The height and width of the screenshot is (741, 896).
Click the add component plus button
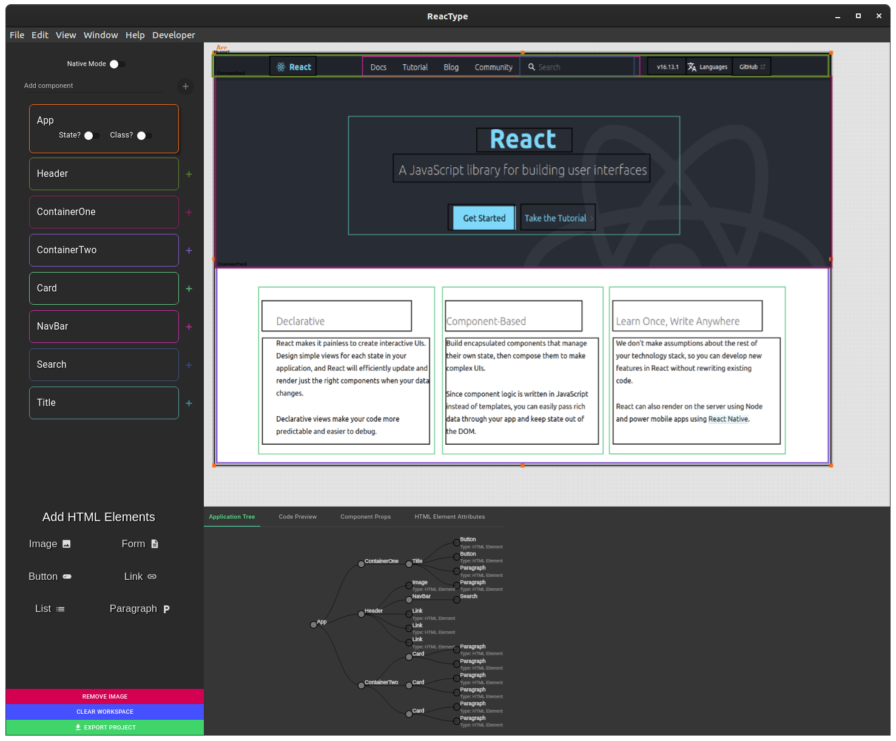(186, 87)
